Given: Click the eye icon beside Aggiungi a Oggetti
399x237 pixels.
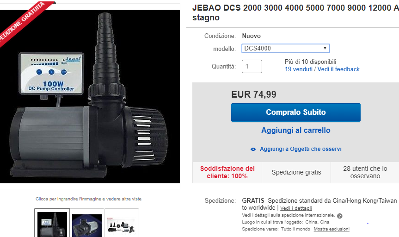Looking at the screenshot, I should tap(253, 150).
